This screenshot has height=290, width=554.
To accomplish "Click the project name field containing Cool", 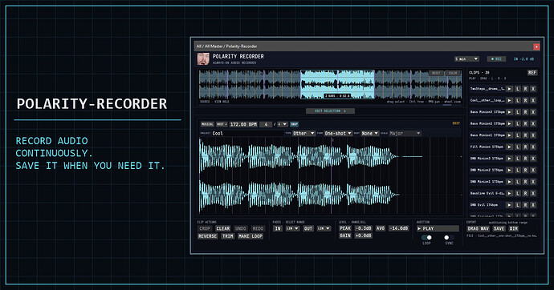I will 247,133.
